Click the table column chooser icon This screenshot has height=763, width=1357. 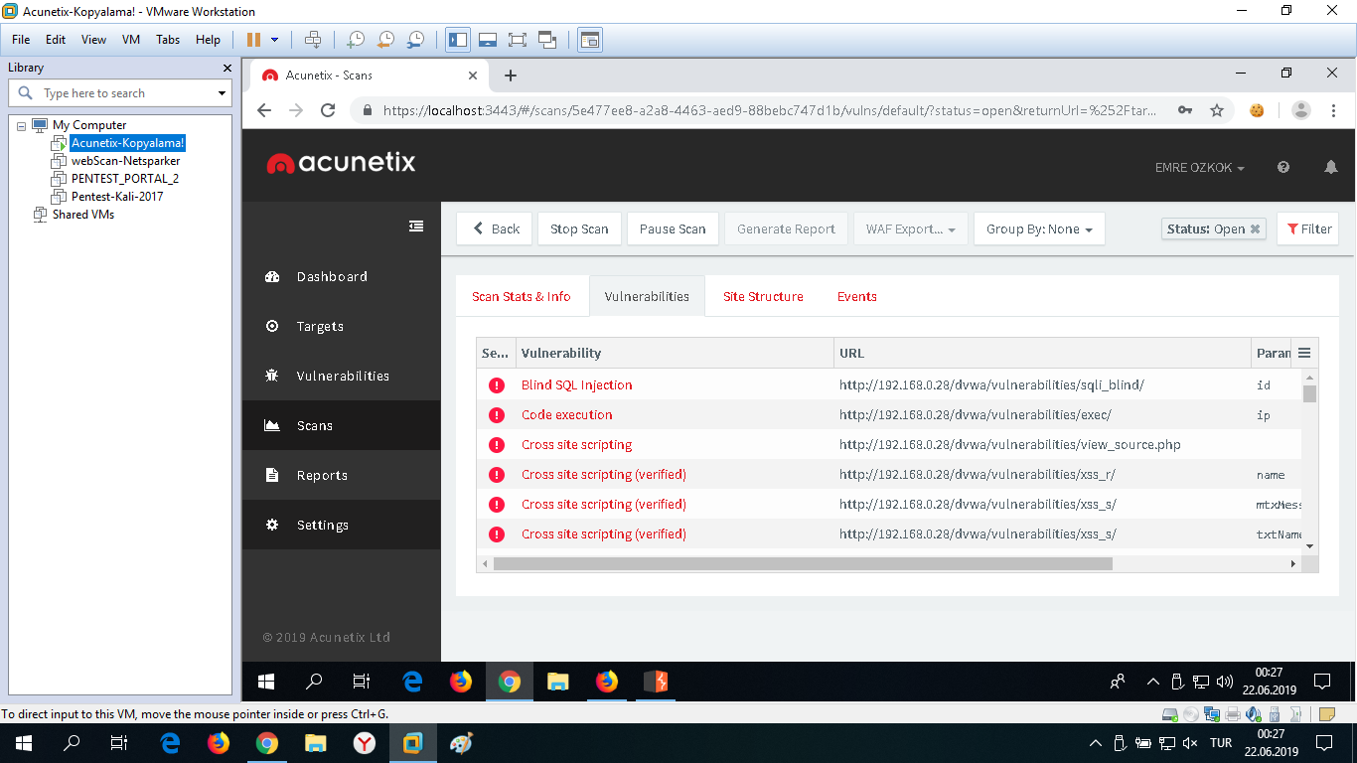[x=1304, y=353]
